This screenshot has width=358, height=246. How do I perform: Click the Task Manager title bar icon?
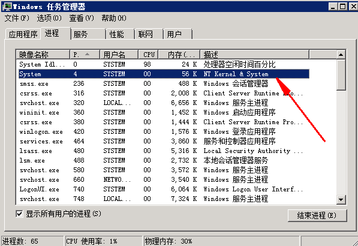[7, 7]
